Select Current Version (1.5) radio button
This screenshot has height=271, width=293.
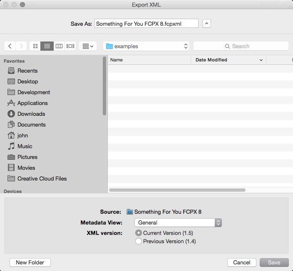point(139,233)
